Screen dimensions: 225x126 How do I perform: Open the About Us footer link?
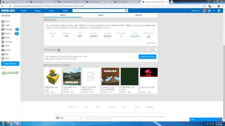click(73, 107)
